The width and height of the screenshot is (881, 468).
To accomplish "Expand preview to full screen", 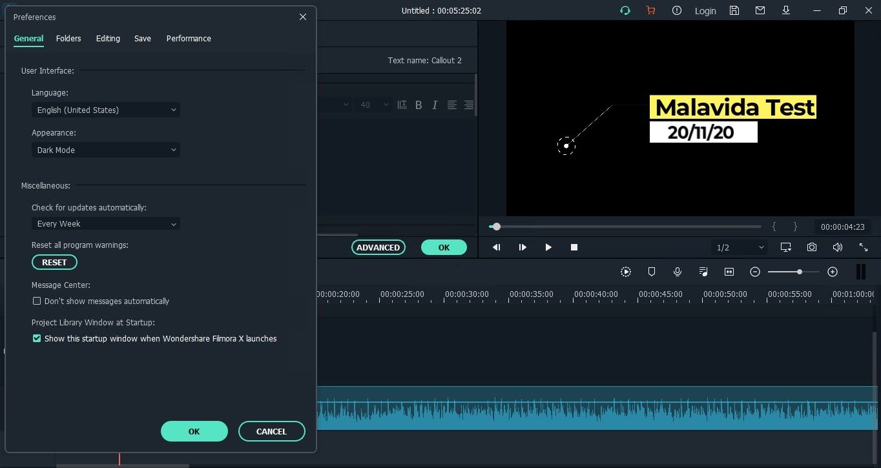I will 864,247.
